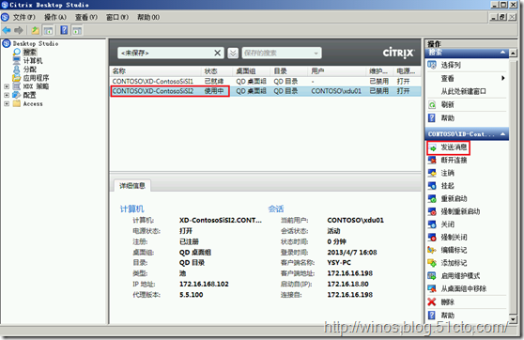Image resolution: width=524 pixels, height=340 pixels.
Task: Click 强制关闭 action
Action: click(x=454, y=237)
